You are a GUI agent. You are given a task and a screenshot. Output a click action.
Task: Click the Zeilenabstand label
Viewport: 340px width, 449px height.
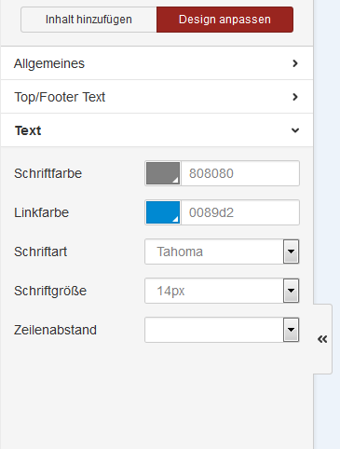(55, 330)
